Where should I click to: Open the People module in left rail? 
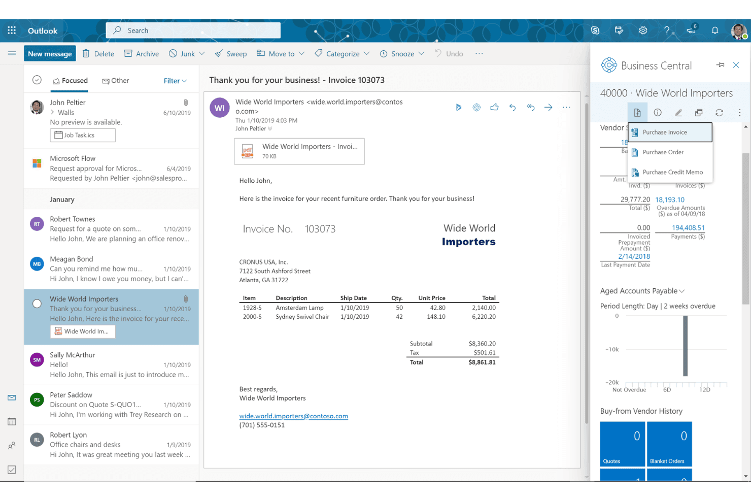tap(12, 446)
